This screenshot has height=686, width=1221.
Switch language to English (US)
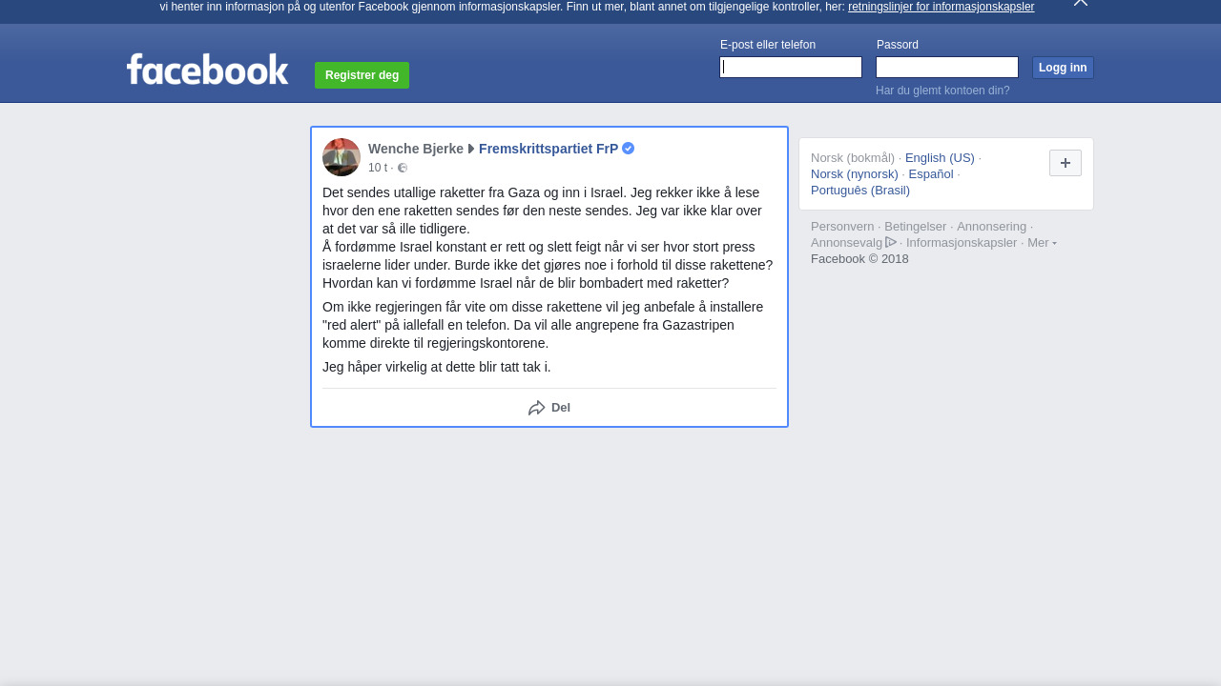pos(940,158)
